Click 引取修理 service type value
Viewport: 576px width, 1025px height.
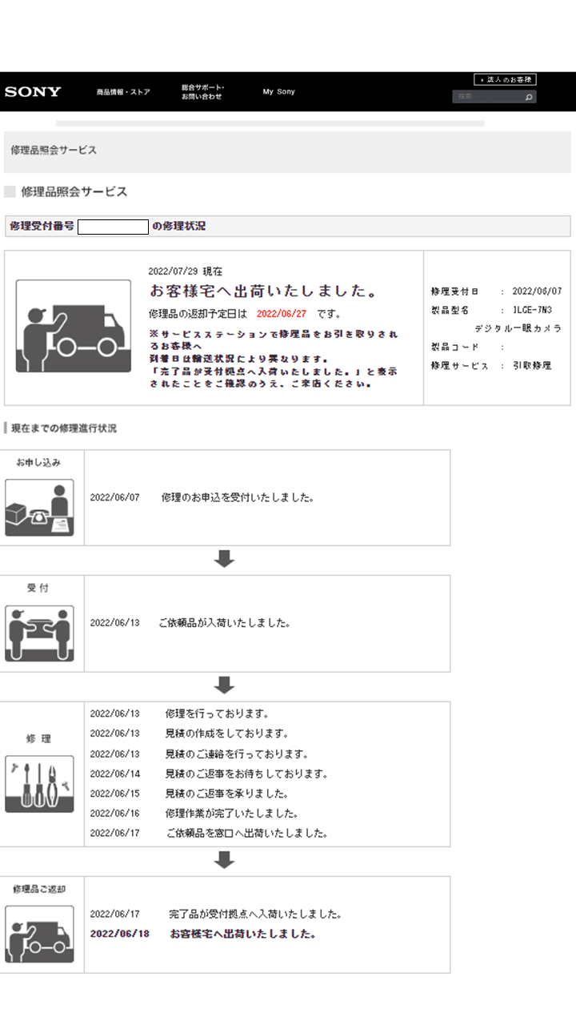(532, 365)
